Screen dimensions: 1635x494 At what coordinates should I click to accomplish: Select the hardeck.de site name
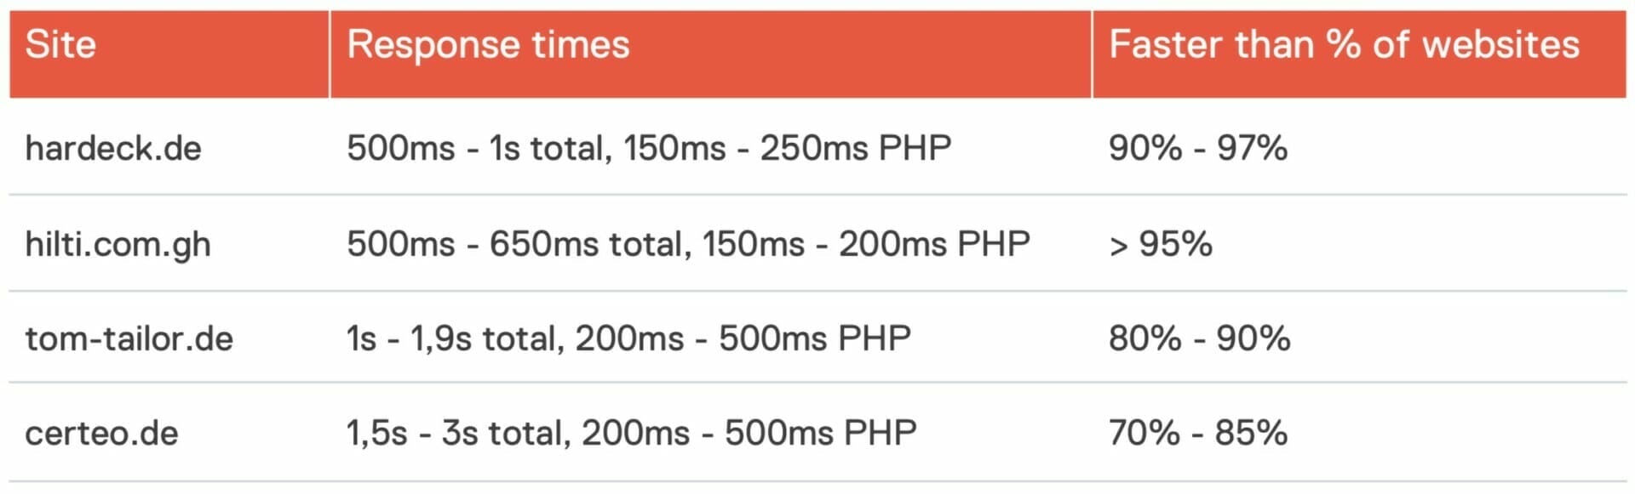click(113, 149)
